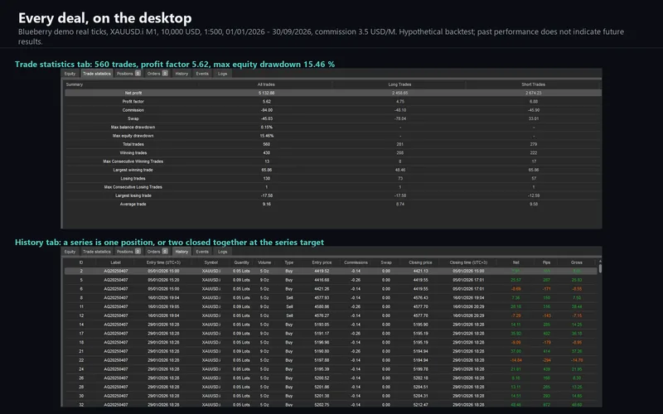Click the All trades column header
Image resolution: width=663 pixels, height=414 pixels.
pos(266,84)
